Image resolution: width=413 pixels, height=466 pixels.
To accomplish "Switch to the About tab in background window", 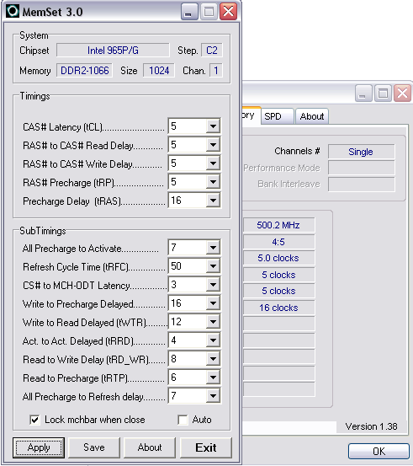I will pos(312,116).
